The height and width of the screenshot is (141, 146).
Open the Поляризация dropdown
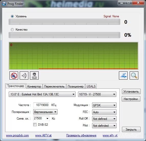click(45, 112)
